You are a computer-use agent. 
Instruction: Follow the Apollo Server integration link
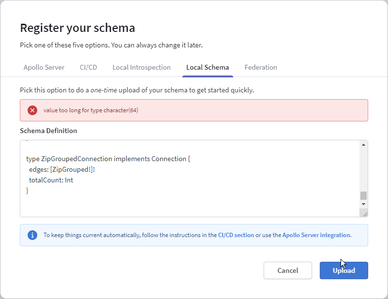(x=316, y=235)
